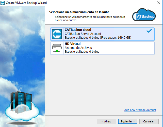Click the CATBackup cloud arrow icon
Screen dimensions: 163x127
(x=57, y=34)
